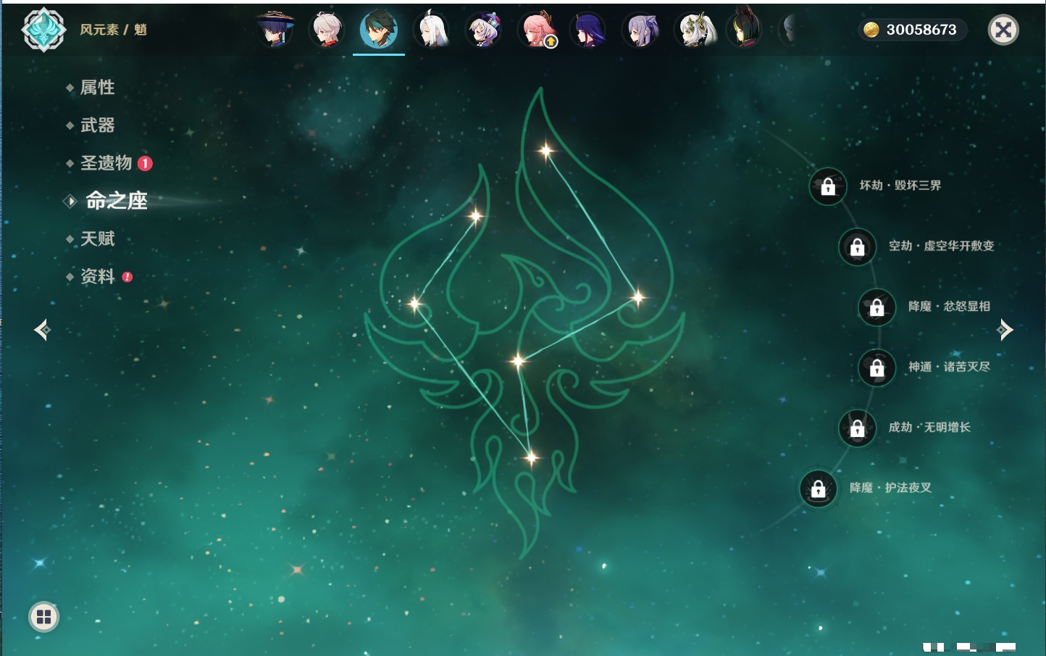This screenshot has height=656, width=1046.
Task: Click the topmost star of the constellation
Action: click(x=545, y=151)
